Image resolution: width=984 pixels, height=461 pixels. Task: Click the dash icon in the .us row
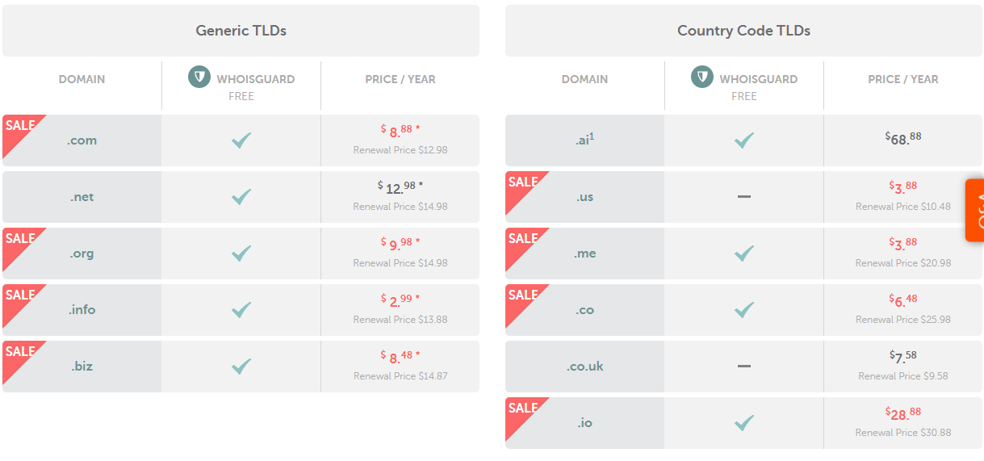743,197
